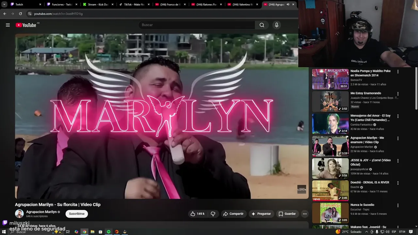Open options for Mensajeros del Amor video
Viewport: 418px width, 235px height.
pyautogui.click(x=398, y=116)
